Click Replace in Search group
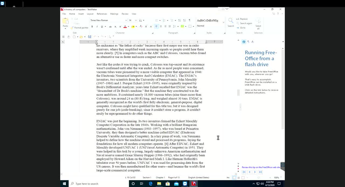This screenshot has height=187, width=345. (x=242, y=19)
